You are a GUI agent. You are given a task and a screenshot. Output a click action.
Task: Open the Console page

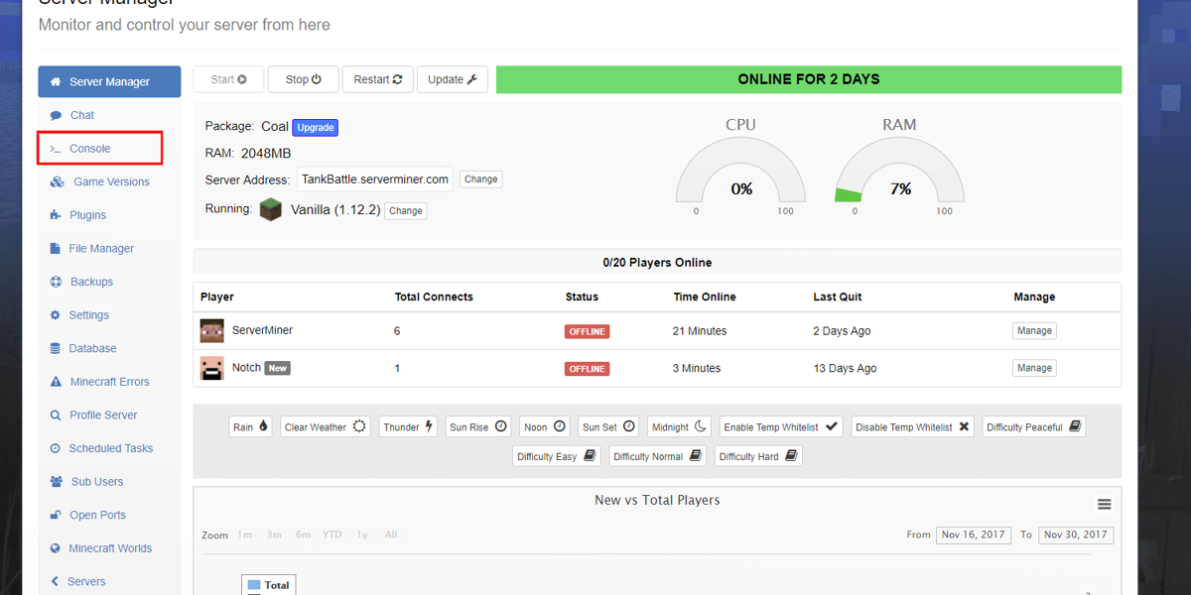(x=89, y=149)
